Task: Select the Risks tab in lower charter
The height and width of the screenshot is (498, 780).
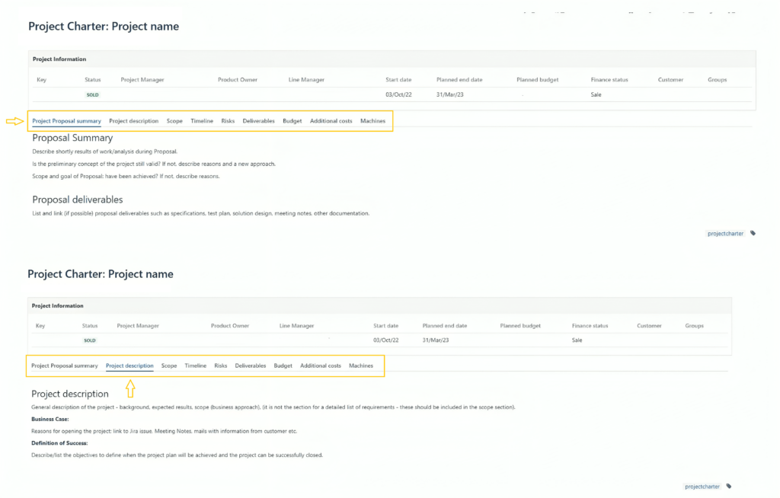Action: pos(221,366)
